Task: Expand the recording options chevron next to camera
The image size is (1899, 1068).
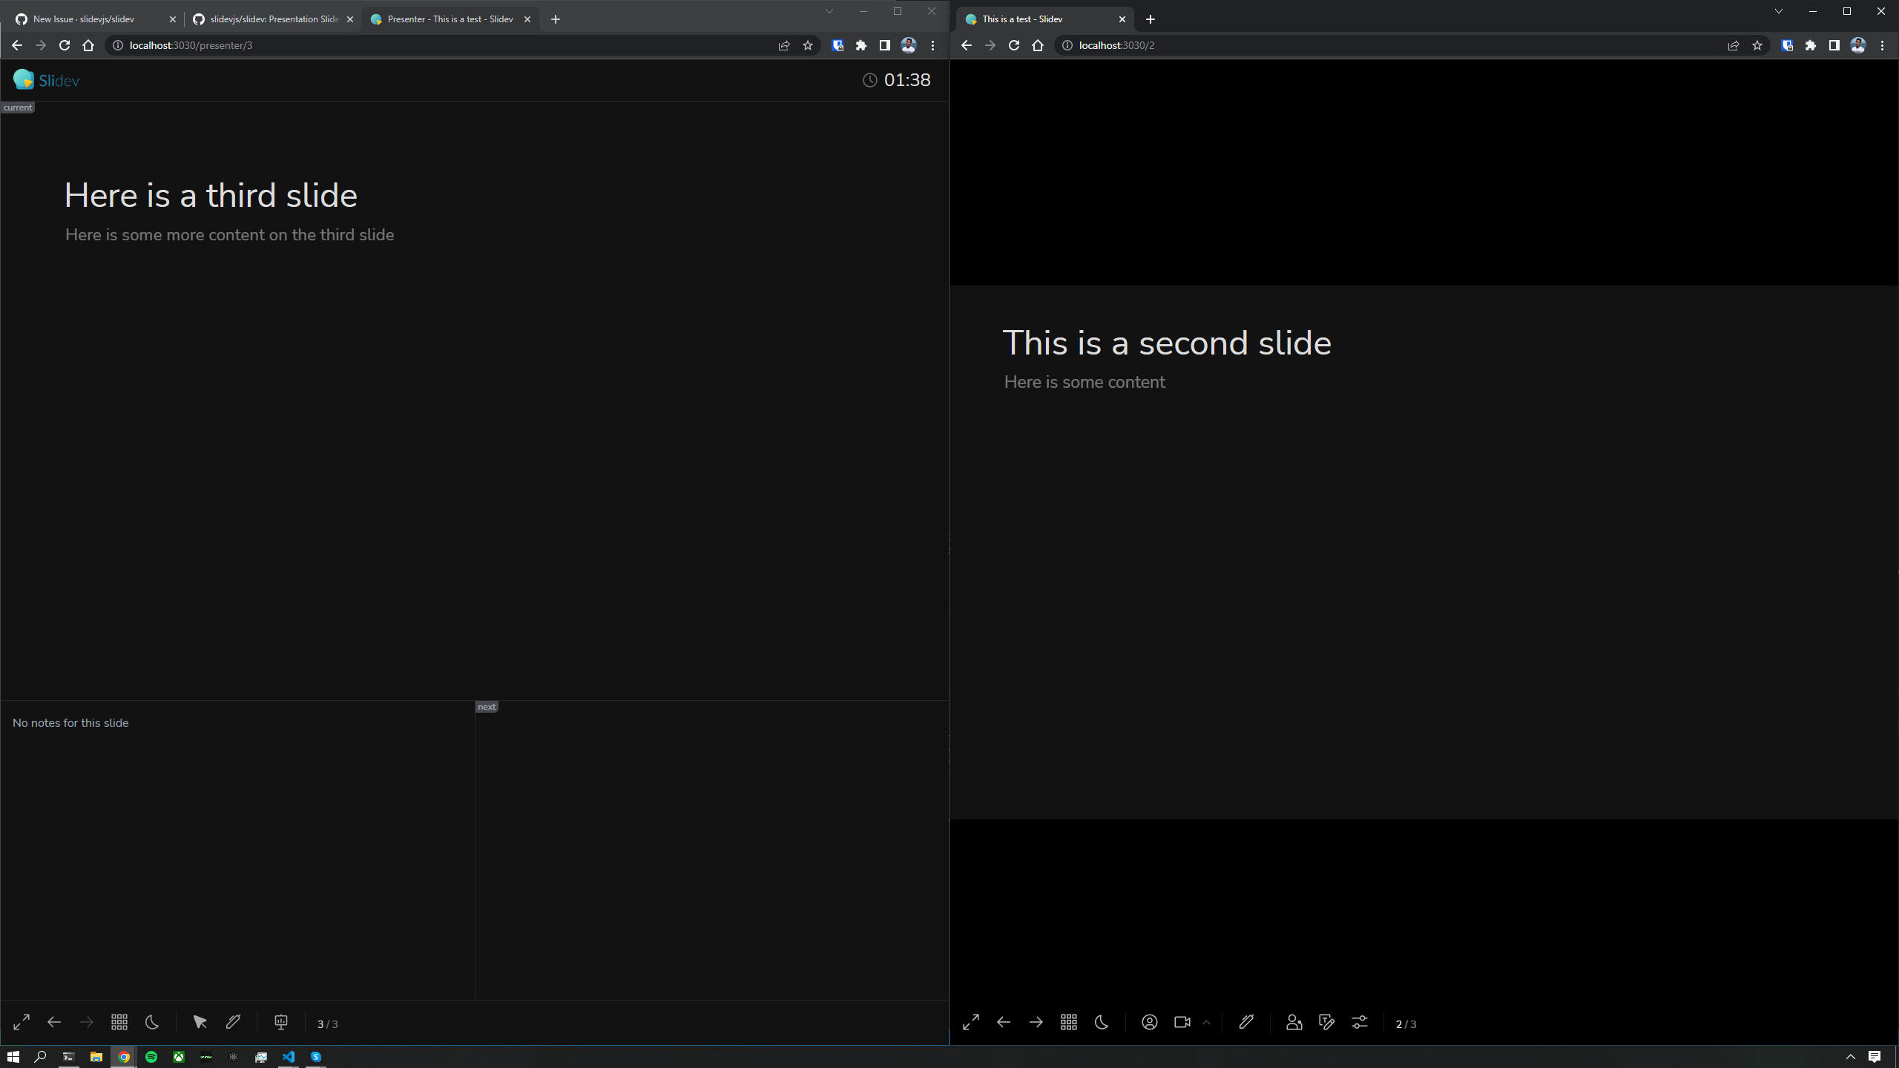Action: (1208, 1022)
